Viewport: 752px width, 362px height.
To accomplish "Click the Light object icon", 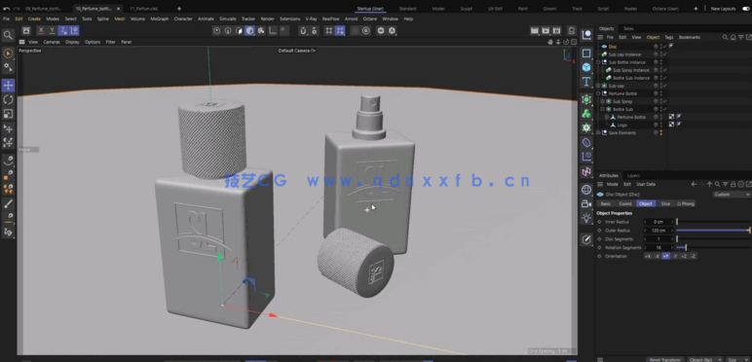I will pyautogui.click(x=586, y=218).
